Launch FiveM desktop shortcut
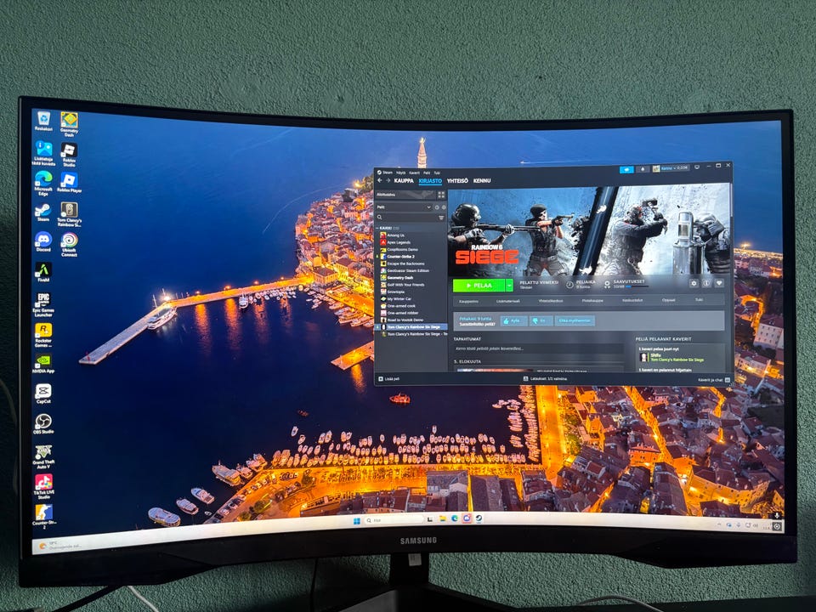The image size is (816, 612). [43, 272]
